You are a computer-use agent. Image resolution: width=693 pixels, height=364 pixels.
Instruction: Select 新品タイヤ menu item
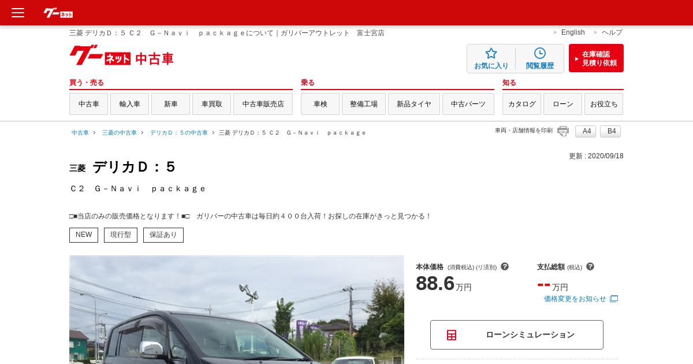tap(414, 104)
